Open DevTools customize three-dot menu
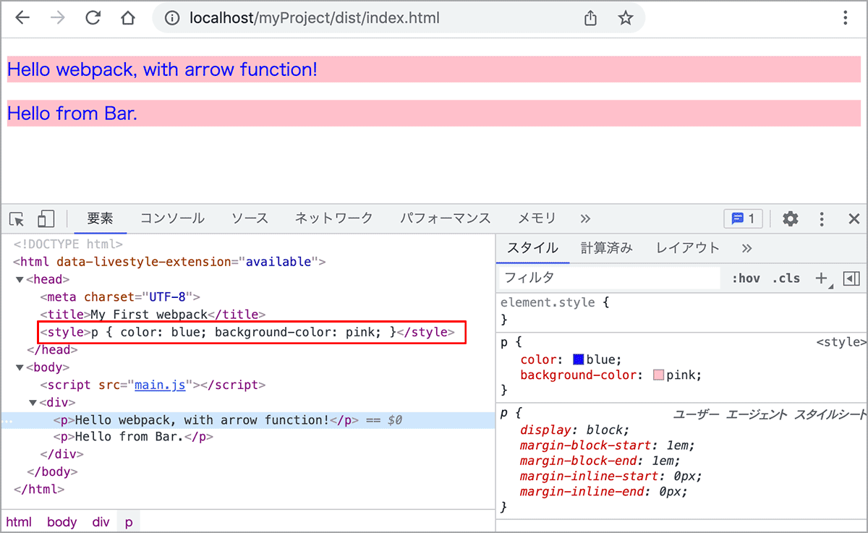Image resolution: width=868 pixels, height=533 pixels. (822, 218)
